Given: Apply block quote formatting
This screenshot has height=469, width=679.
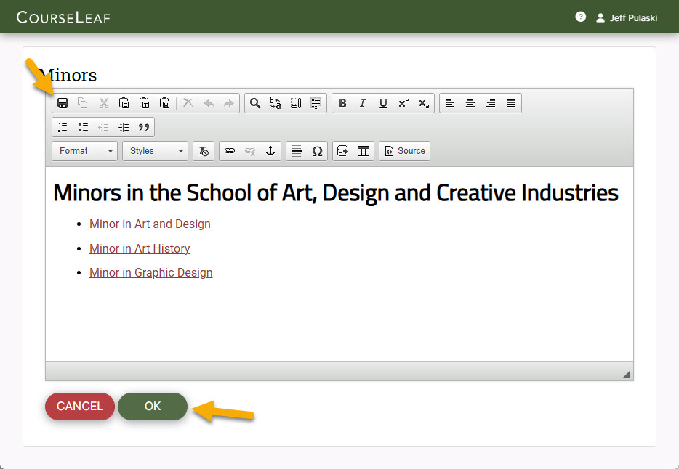Looking at the screenshot, I should 144,127.
